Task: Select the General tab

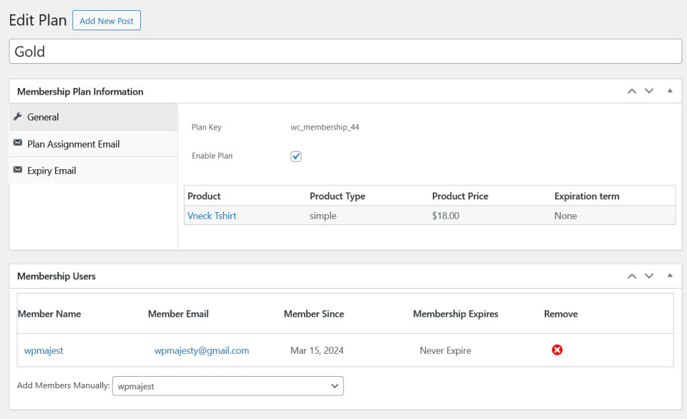Action: point(43,117)
